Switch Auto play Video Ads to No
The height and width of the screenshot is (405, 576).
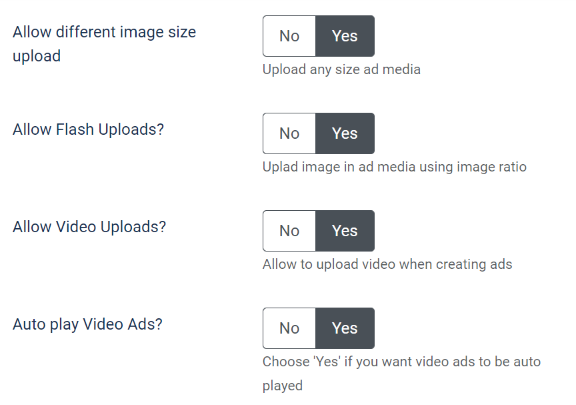[x=289, y=328]
